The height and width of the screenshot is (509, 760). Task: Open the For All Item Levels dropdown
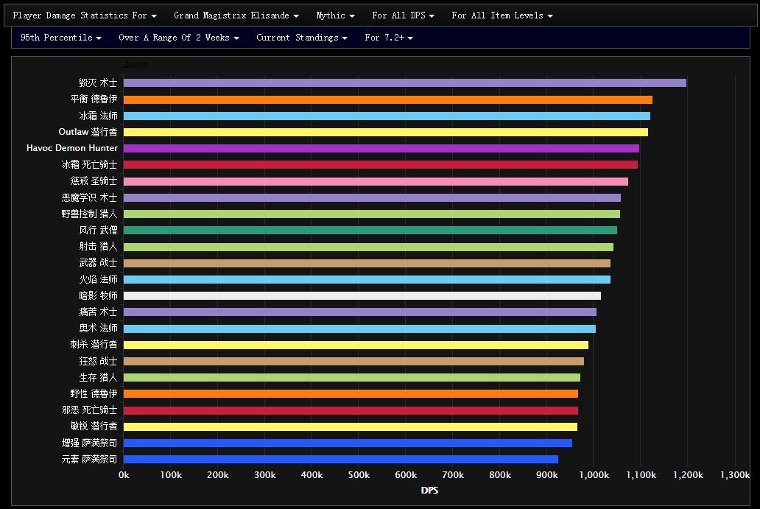pos(502,15)
